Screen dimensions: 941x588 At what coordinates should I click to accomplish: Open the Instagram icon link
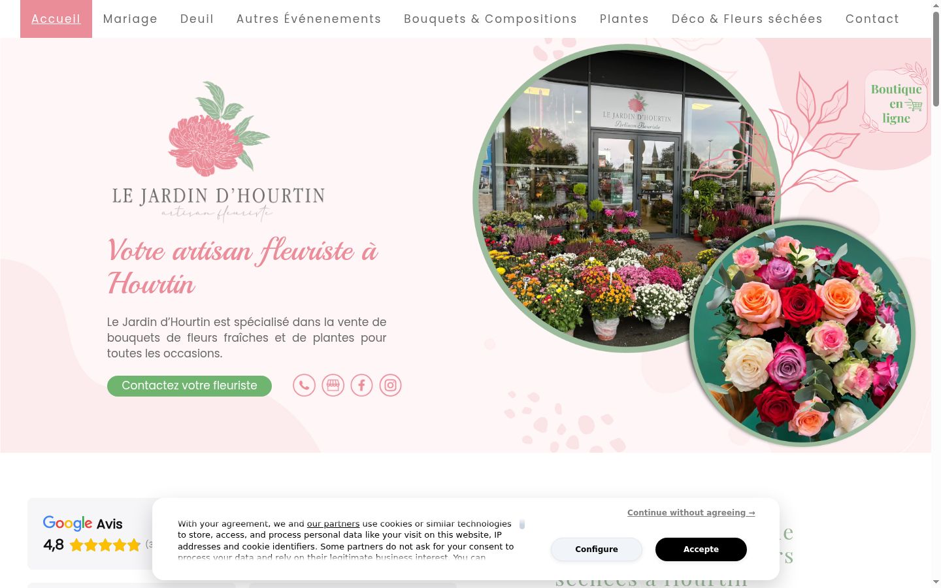tap(390, 385)
